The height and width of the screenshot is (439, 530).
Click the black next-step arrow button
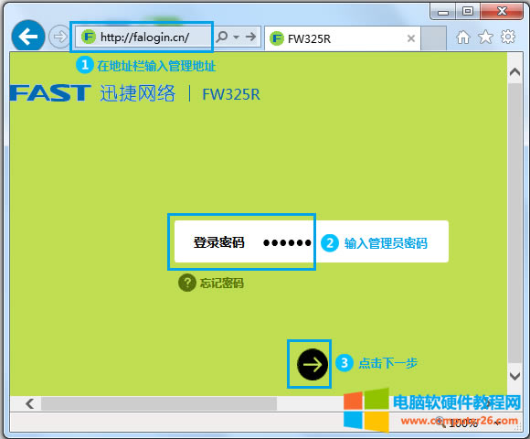[313, 364]
